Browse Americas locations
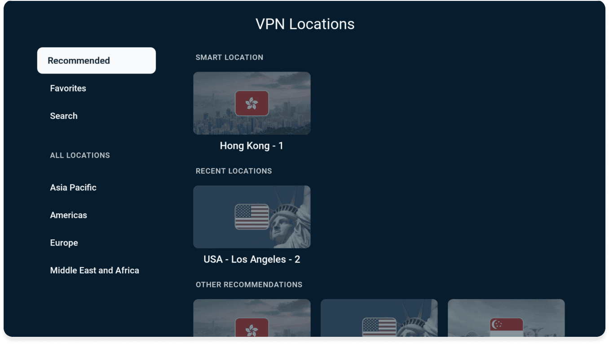 (69, 215)
